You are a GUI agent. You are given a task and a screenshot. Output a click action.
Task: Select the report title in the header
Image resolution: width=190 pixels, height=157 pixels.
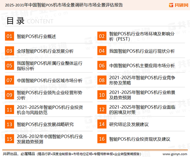point(64,5)
